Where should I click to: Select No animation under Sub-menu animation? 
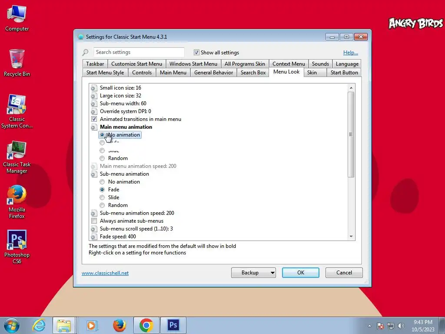point(102,182)
